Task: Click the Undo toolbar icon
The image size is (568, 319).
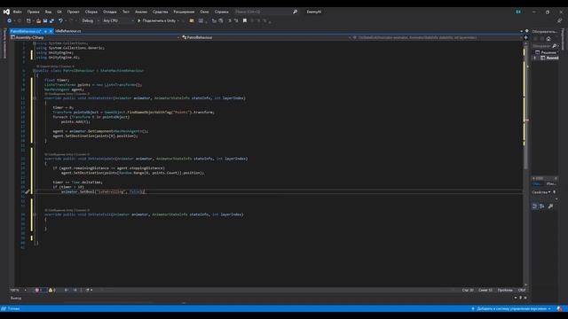Action: (60, 21)
